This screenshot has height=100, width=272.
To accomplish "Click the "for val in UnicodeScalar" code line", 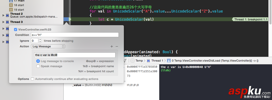I will click(156, 11).
